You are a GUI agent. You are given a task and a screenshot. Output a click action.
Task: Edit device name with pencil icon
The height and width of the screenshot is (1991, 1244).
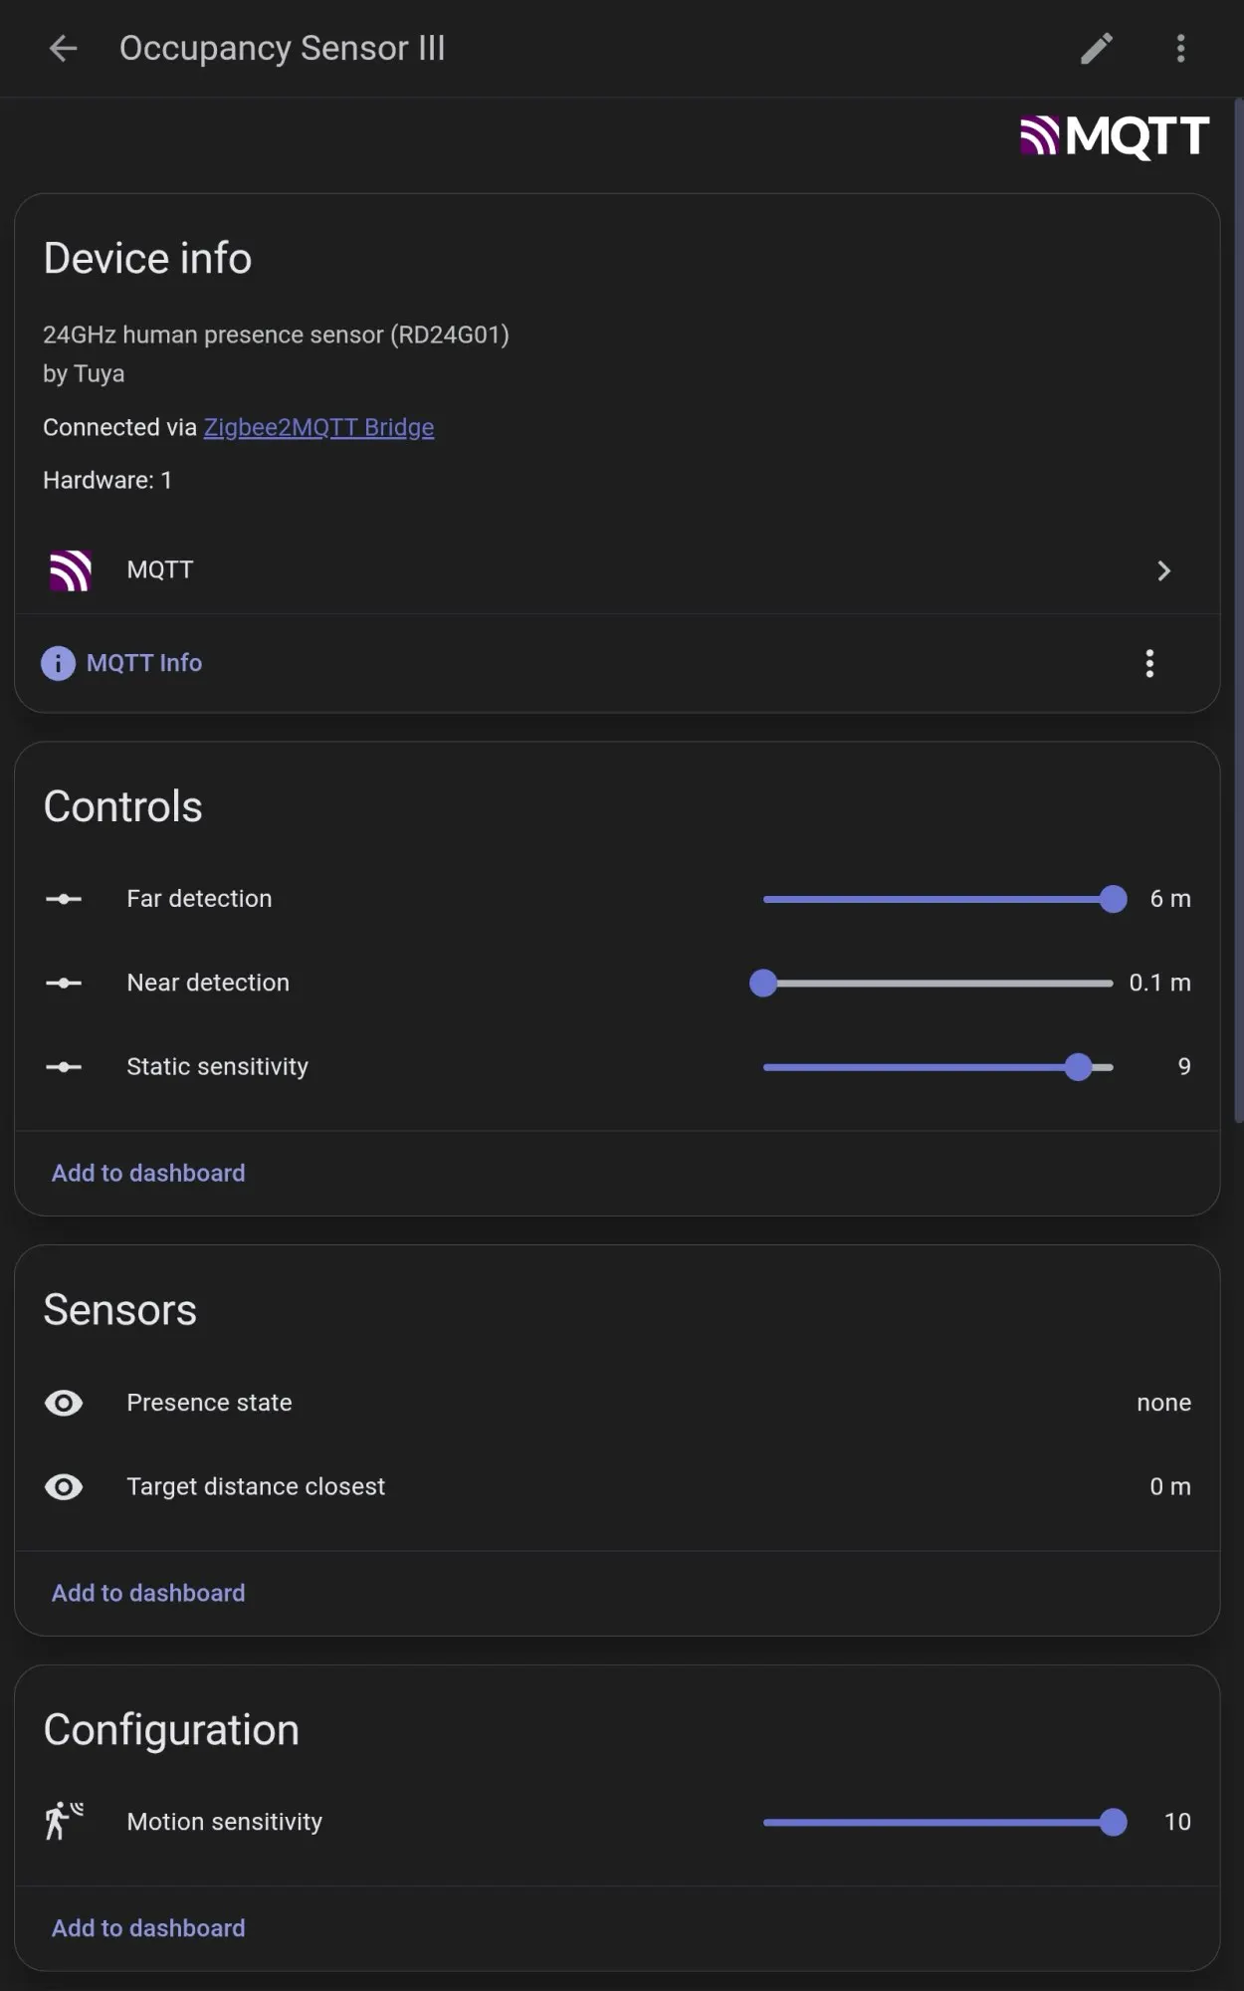point(1096,48)
